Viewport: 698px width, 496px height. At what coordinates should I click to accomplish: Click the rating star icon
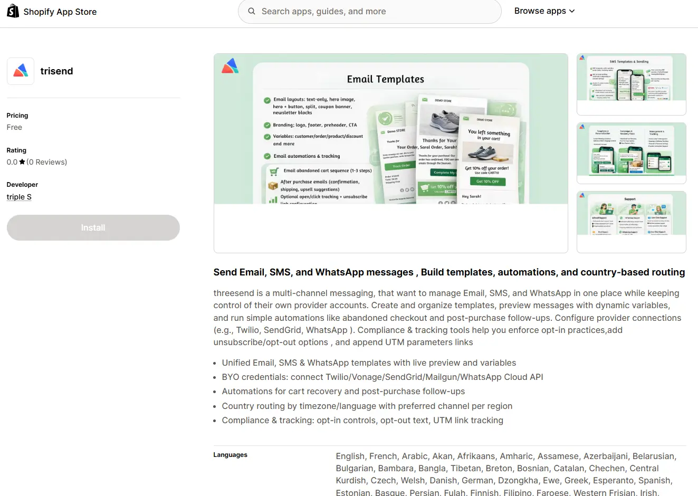[22, 162]
